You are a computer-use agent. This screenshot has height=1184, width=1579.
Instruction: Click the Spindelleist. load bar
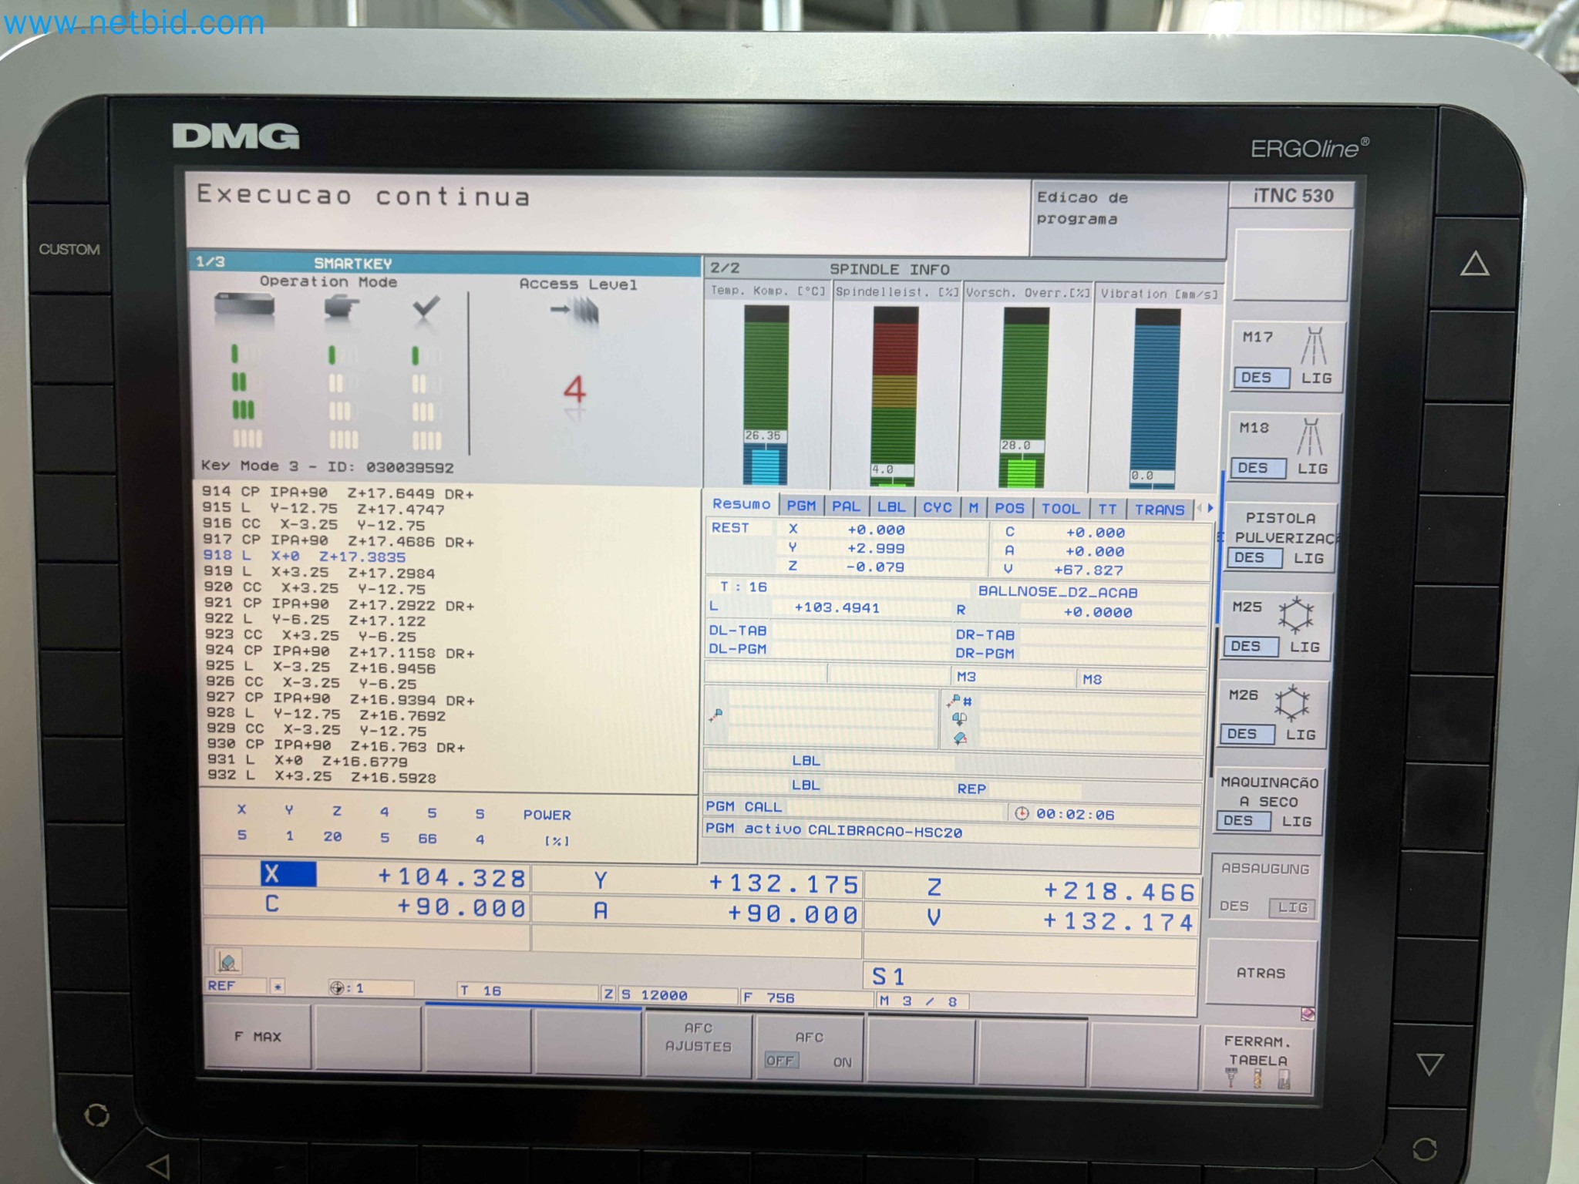(x=894, y=397)
